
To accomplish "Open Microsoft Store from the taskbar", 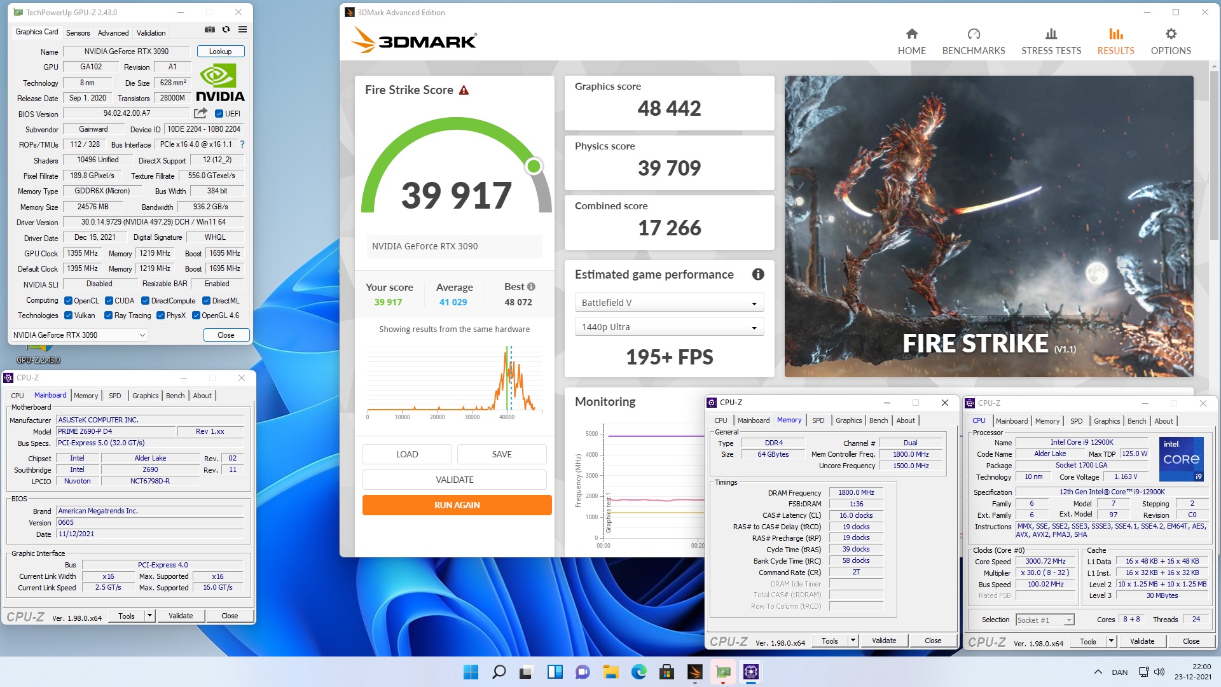I will 666,672.
